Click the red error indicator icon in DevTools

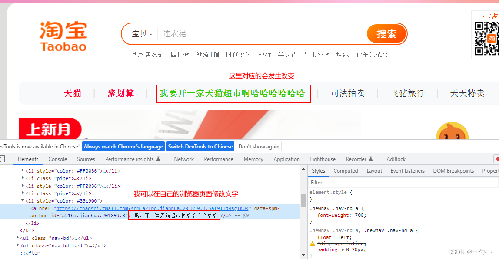[x=497, y=159]
